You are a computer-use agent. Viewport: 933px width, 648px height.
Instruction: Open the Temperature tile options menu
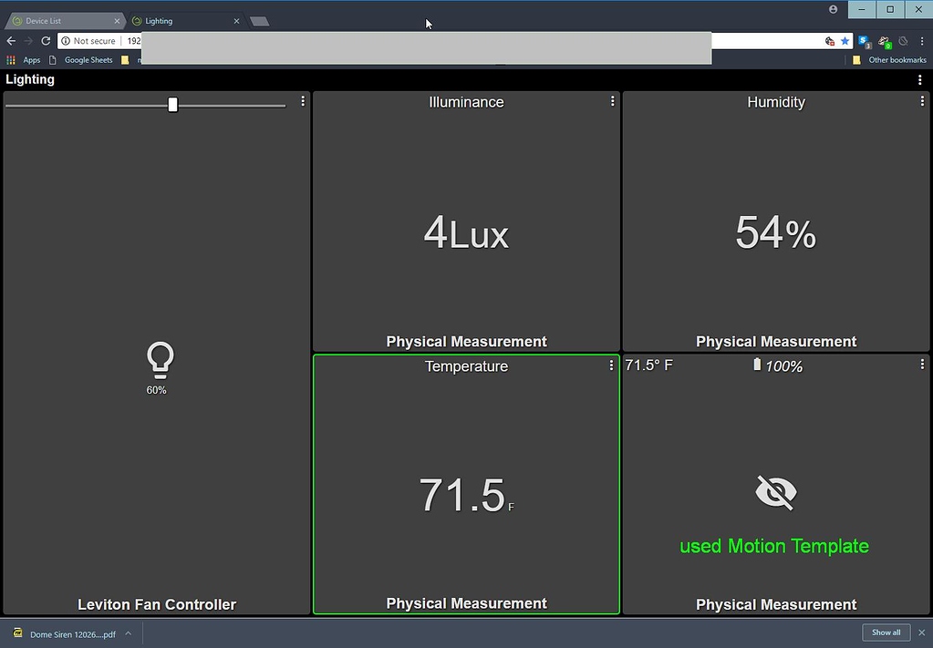[x=611, y=365]
